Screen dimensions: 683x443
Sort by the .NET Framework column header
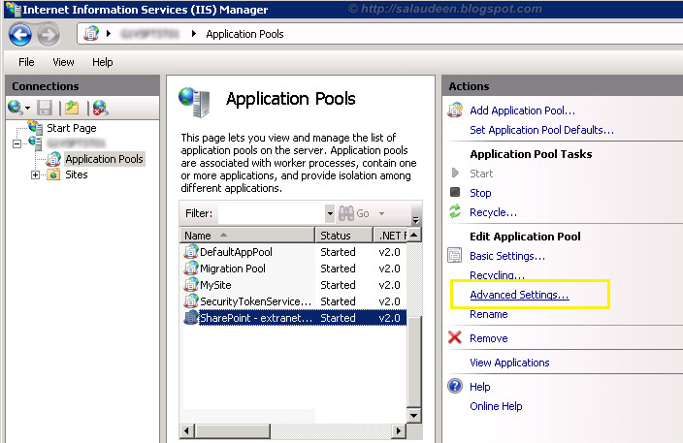pos(391,235)
